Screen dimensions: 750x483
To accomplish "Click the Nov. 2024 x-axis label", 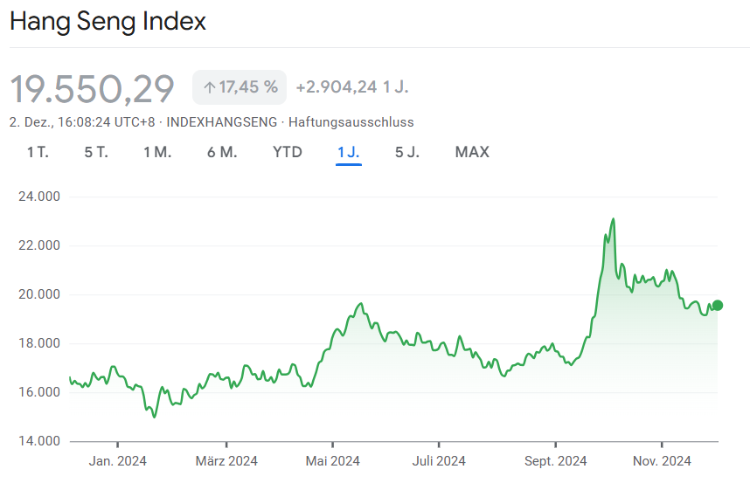I will coord(662,461).
